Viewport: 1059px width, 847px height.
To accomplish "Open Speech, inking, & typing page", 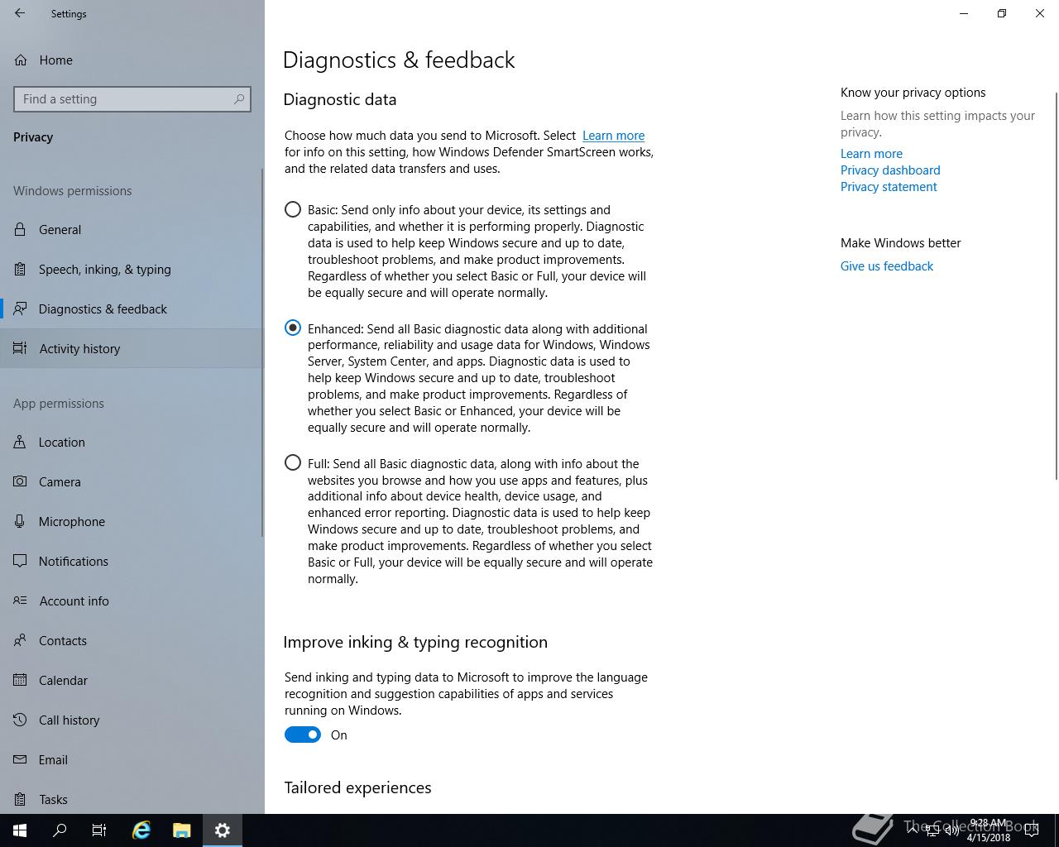I will click(x=132, y=269).
